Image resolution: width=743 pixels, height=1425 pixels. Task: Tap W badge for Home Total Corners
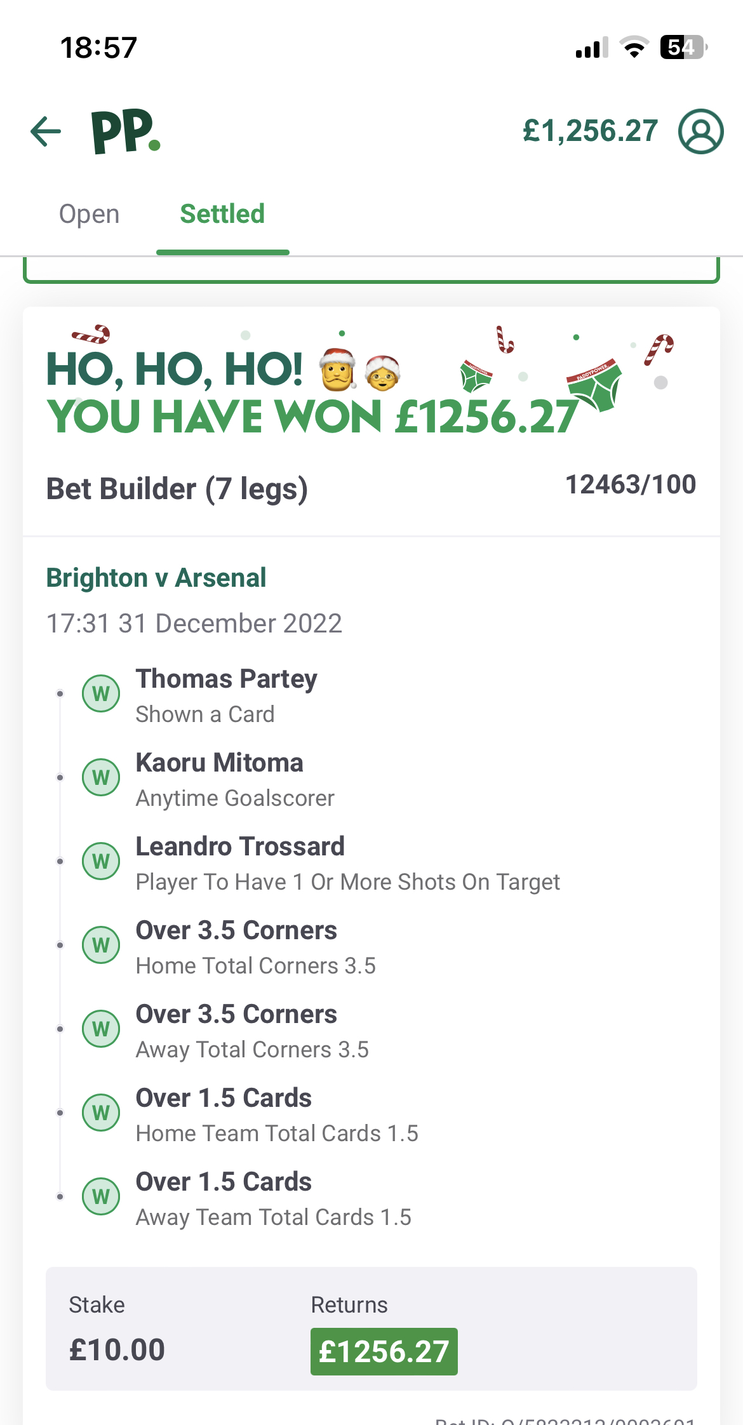point(101,945)
